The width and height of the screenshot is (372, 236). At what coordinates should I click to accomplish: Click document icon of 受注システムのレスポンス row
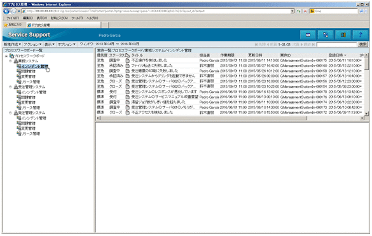point(127,92)
